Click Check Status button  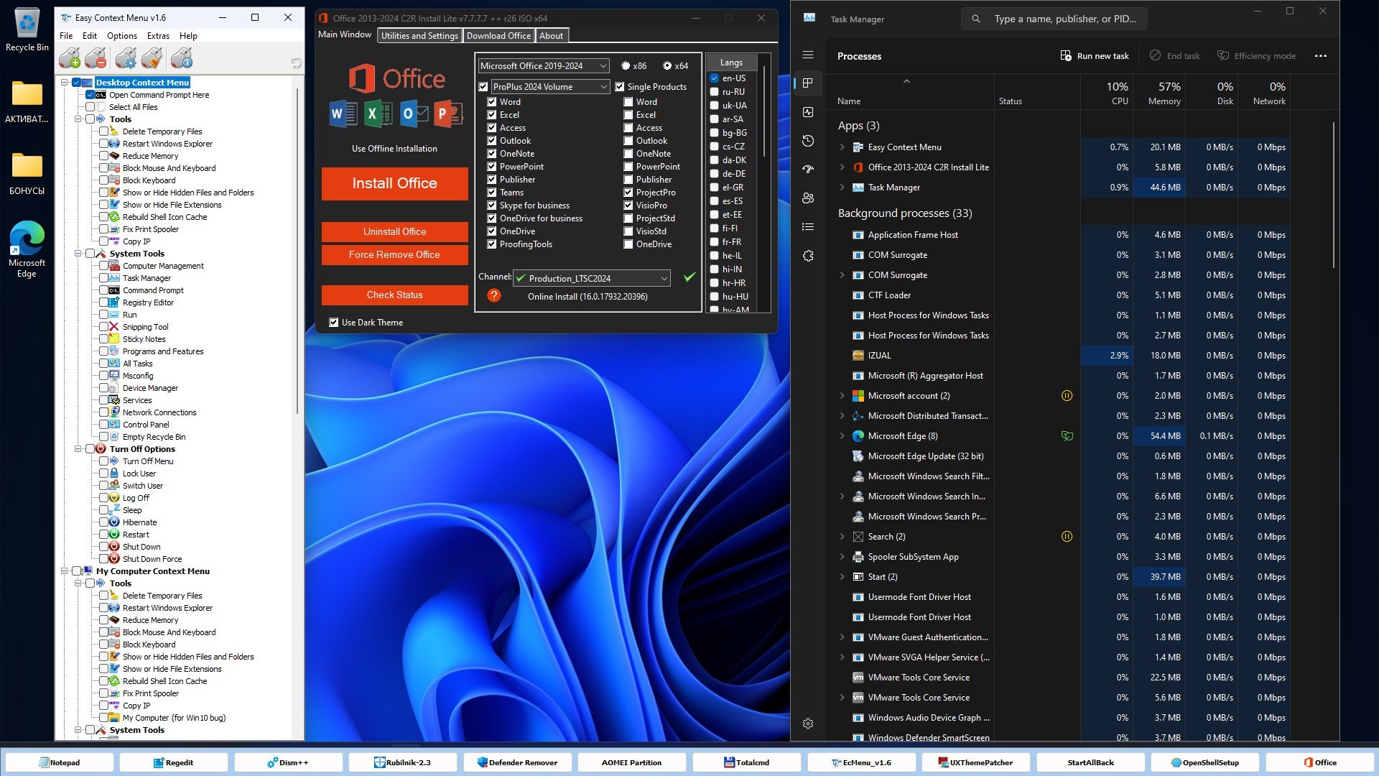point(394,295)
